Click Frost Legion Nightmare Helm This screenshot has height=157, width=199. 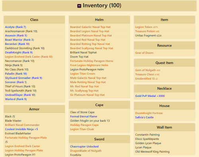(89, 65)
